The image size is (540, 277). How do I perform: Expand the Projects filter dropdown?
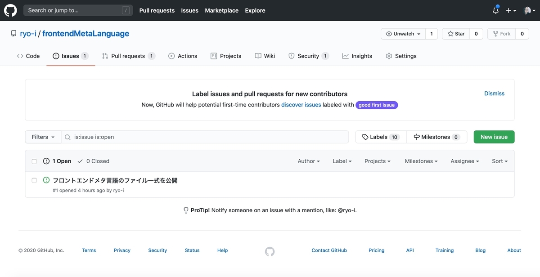(378, 161)
